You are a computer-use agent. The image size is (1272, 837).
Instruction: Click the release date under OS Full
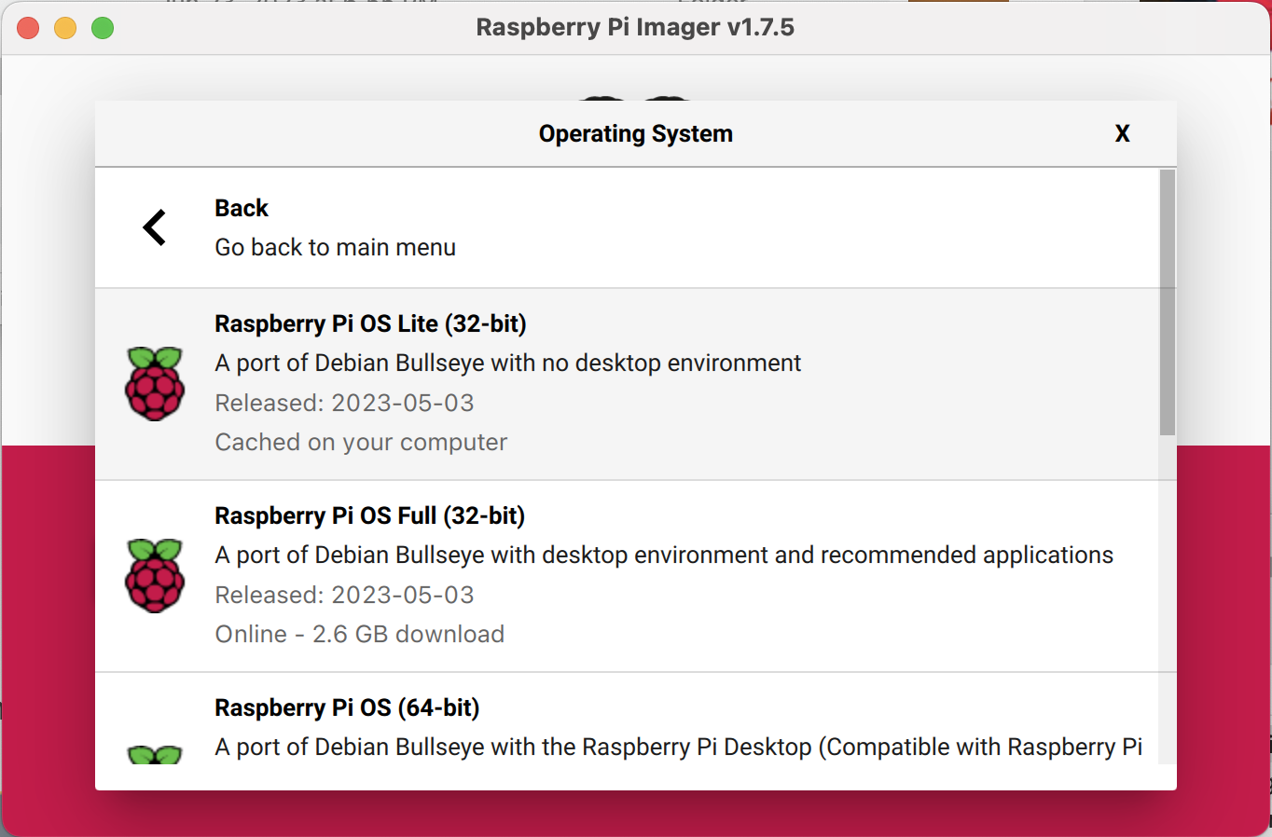344,595
